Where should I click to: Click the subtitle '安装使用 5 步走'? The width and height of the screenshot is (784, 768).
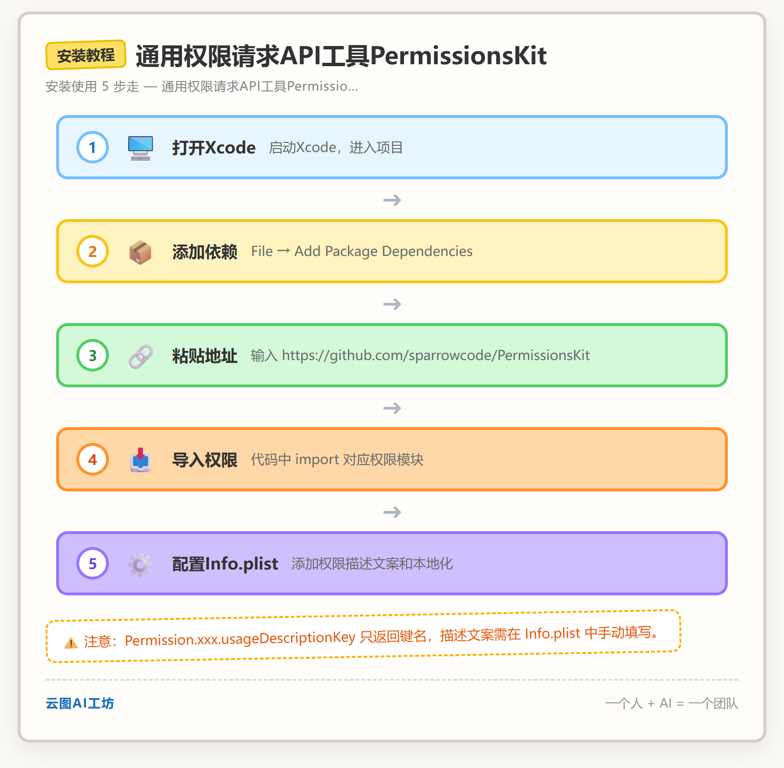92,86
